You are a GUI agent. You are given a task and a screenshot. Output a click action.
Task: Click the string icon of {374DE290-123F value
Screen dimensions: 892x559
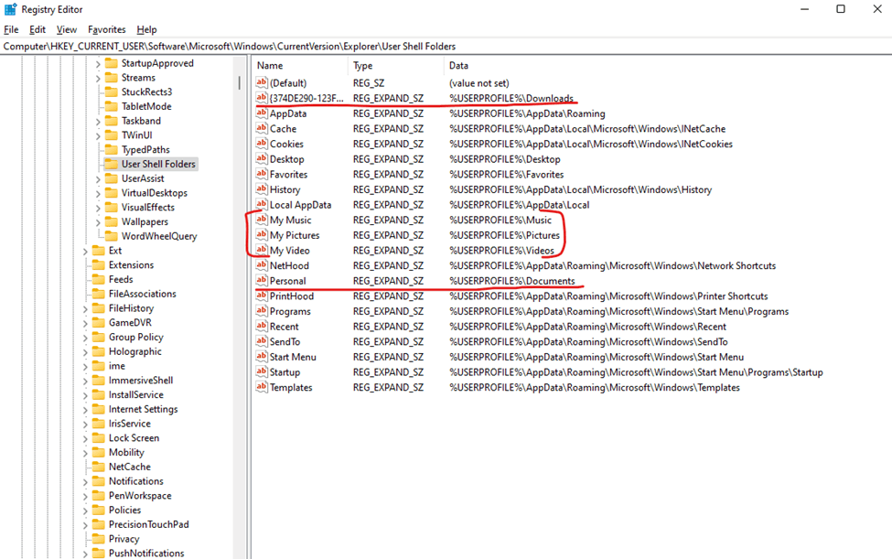click(261, 98)
